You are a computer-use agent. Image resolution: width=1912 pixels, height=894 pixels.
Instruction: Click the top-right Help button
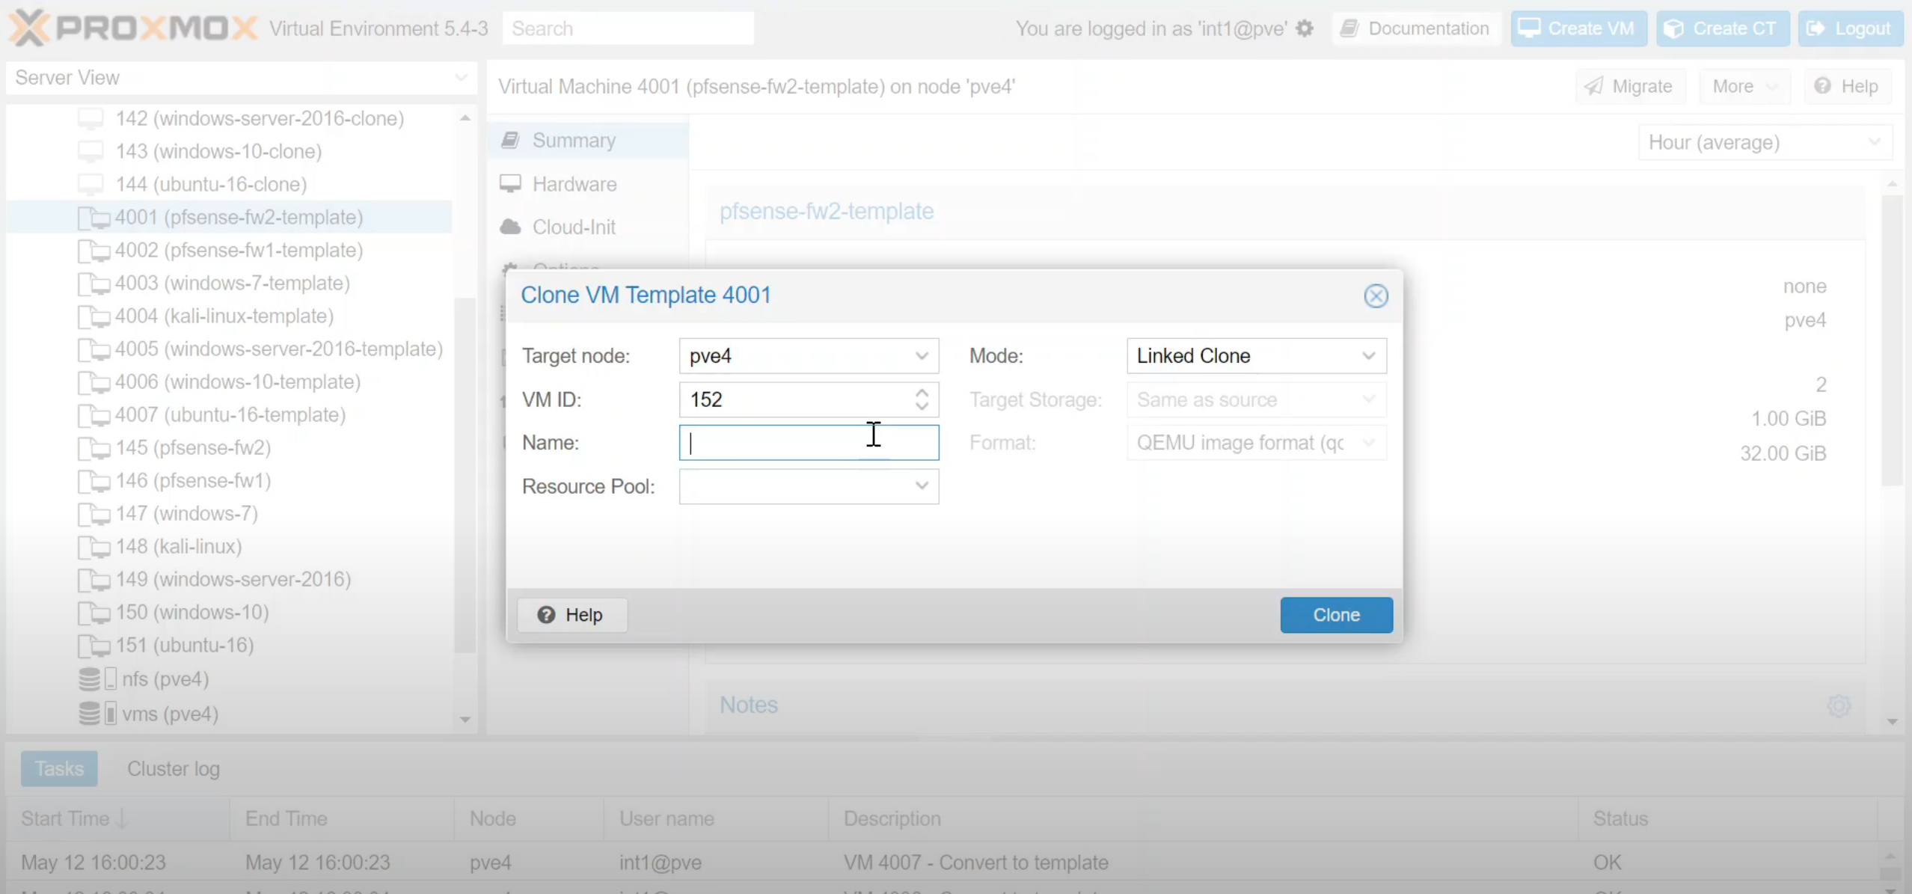1846,86
